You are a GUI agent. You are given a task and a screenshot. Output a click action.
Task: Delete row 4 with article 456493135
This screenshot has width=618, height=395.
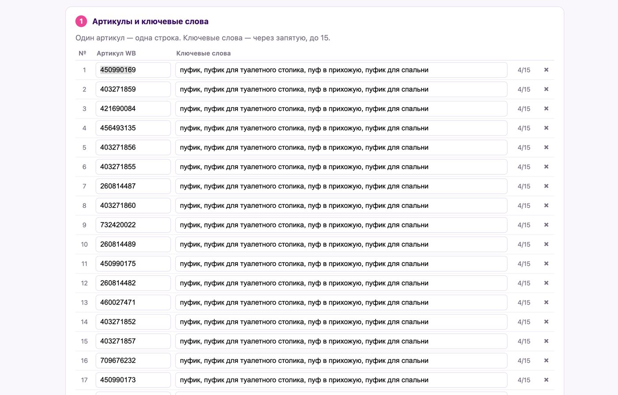pos(546,128)
